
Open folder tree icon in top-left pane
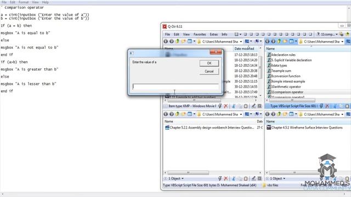click(x=183, y=42)
